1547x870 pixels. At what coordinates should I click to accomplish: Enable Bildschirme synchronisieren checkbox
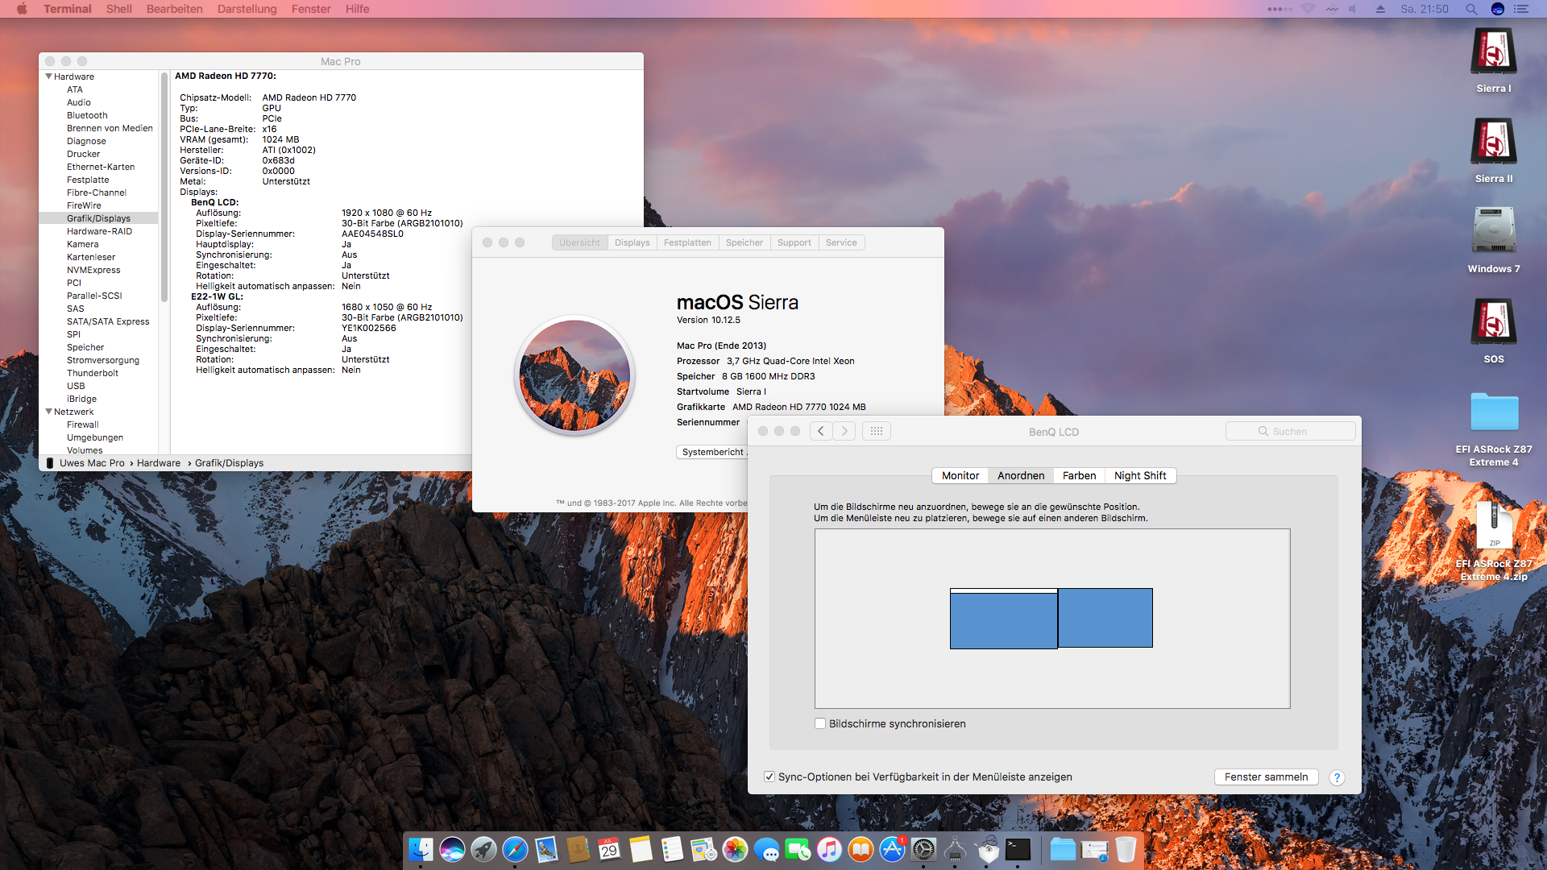coord(820,723)
